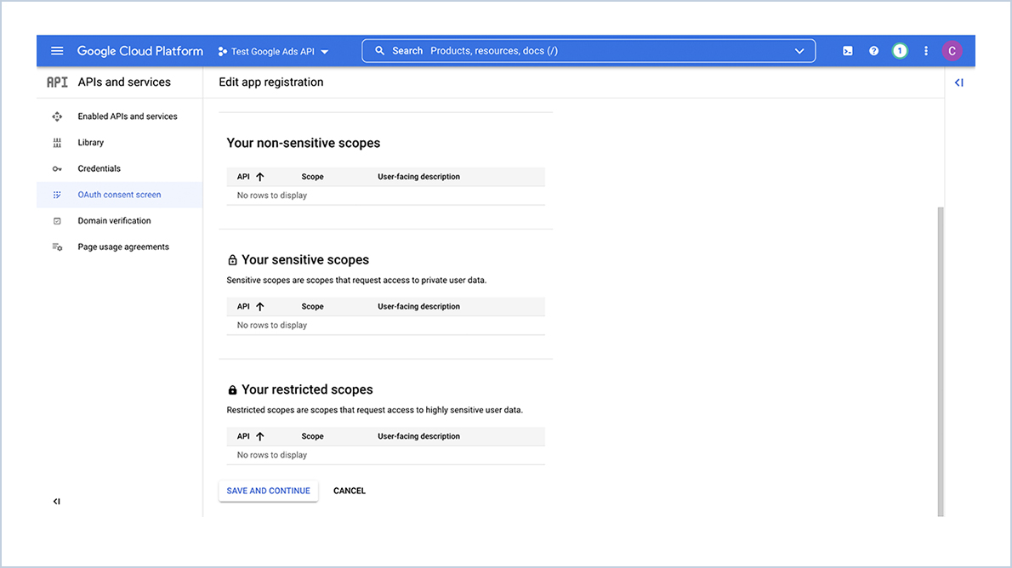
Task: Click the navigation hamburger menu icon
Action: click(56, 50)
